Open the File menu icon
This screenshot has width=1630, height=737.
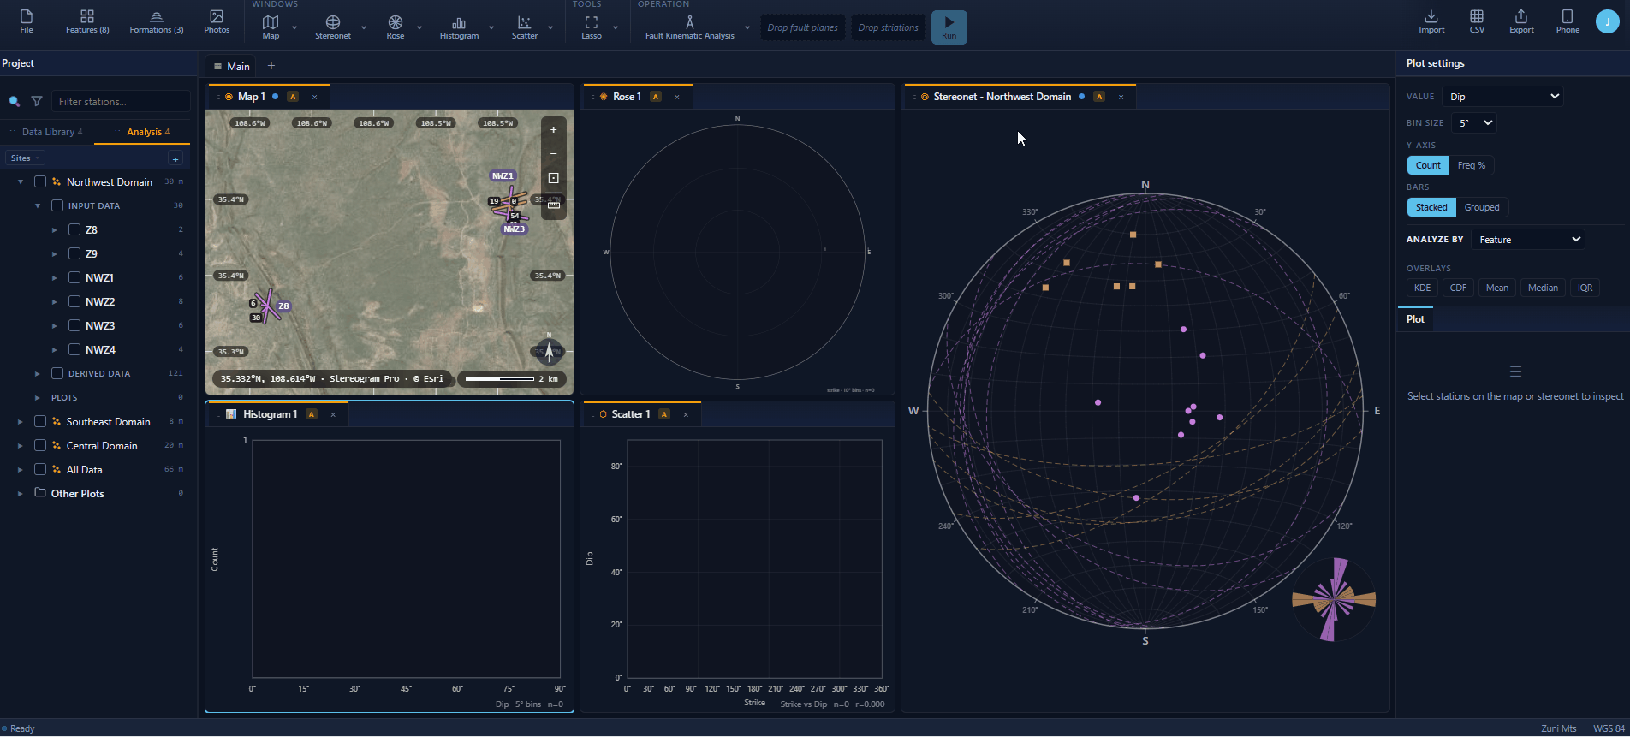(27, 22)
